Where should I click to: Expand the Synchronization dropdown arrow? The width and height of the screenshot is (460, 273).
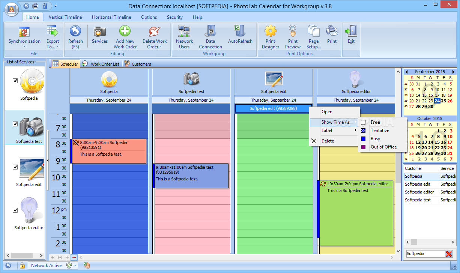pos(24,46)
